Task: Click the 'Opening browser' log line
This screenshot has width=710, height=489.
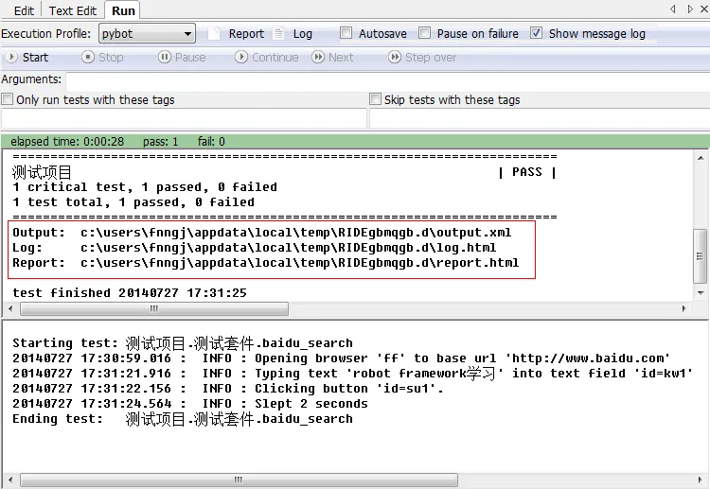Action: coord(341,358)
